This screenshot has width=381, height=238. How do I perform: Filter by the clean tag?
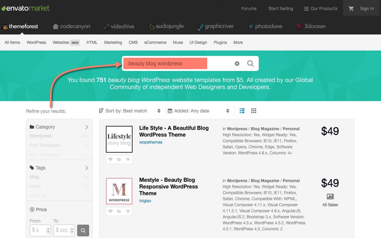tap(35, 186)
